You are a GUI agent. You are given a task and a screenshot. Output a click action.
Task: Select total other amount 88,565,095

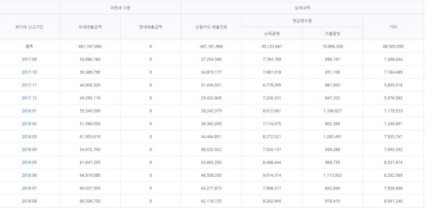(393, 47)
